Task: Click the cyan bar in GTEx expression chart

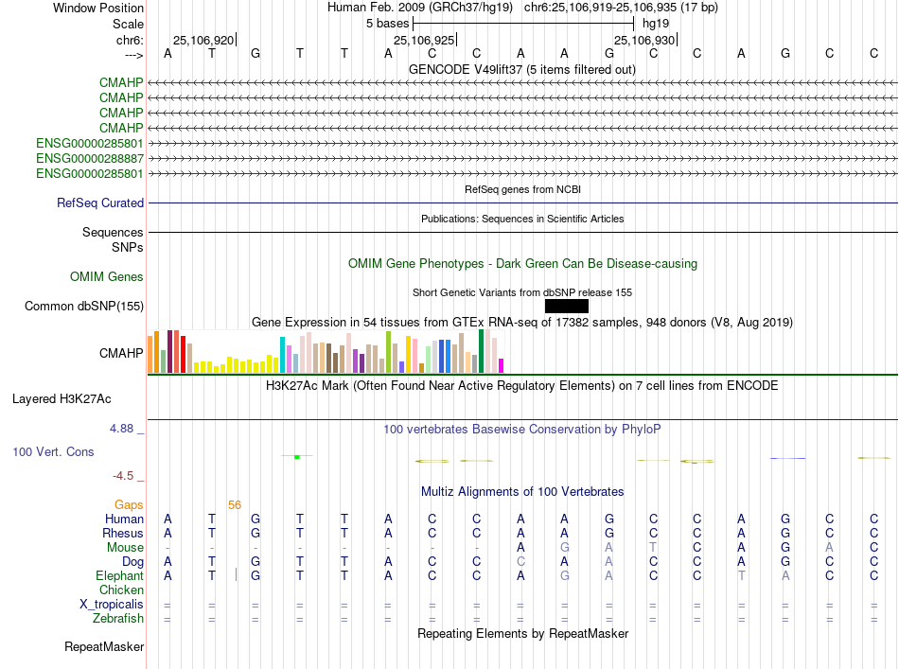Action: pyautogui.click(x=282, y=355)
